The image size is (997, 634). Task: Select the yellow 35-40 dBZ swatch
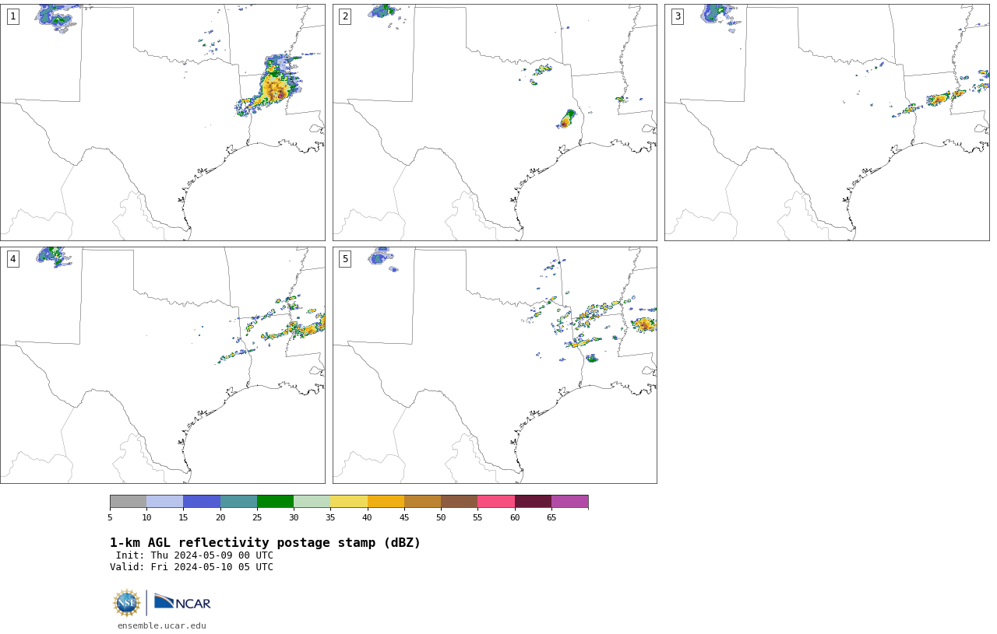(x=349, y=501)
